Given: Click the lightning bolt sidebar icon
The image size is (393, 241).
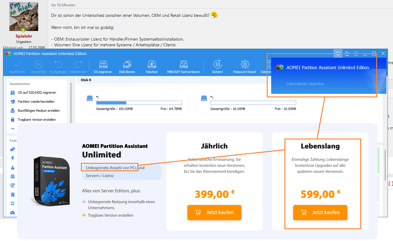Looking at the screenshot, I should tap(13, 158).
